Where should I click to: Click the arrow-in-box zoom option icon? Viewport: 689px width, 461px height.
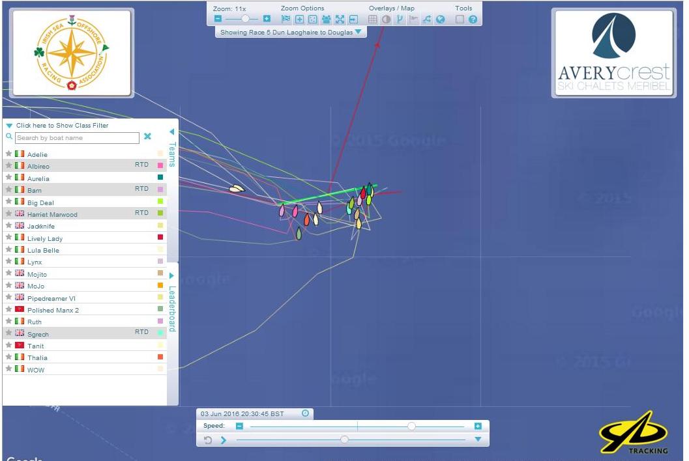point(353,19)
